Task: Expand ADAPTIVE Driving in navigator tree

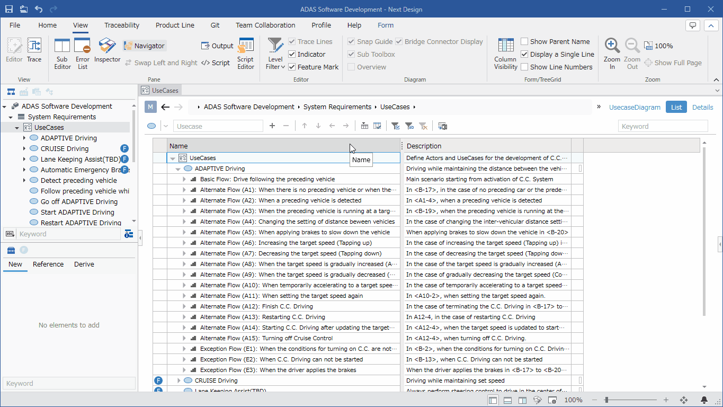Action: point(24,138)
